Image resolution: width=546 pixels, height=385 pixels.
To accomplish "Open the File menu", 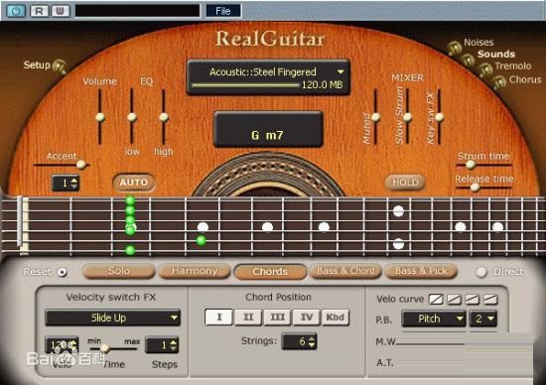I will click(222, 11).
